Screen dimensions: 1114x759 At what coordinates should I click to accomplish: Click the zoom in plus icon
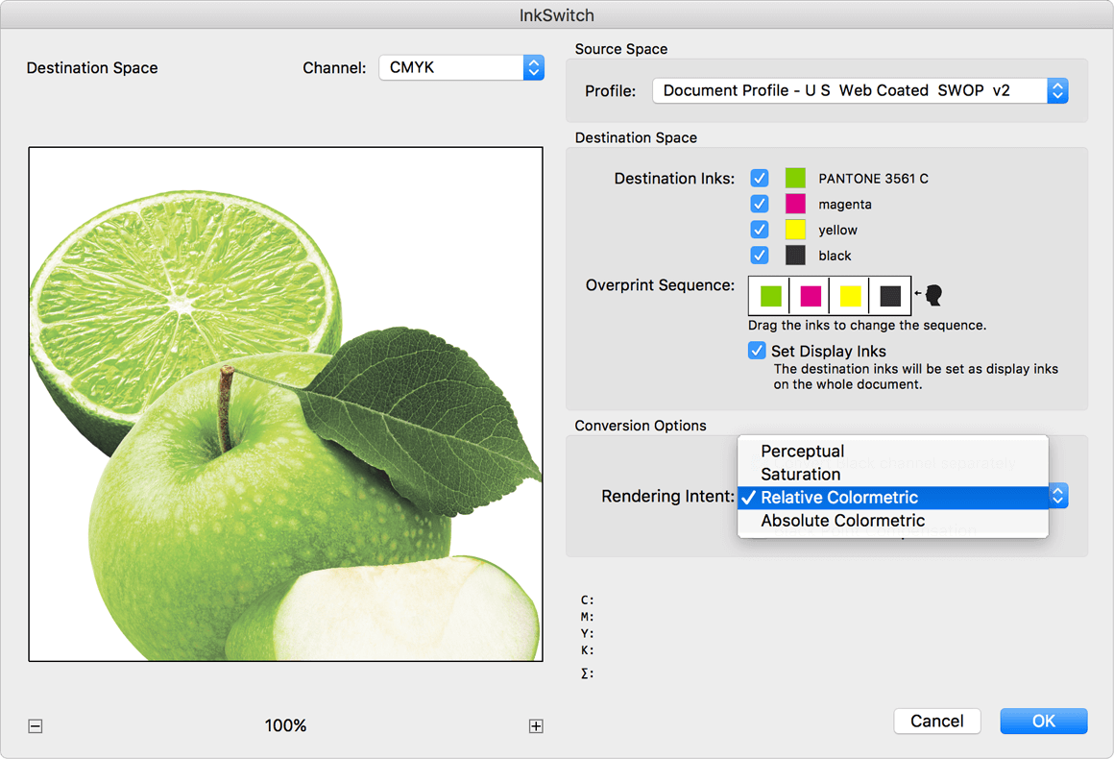pyautogui.click(x=536, y=726)
